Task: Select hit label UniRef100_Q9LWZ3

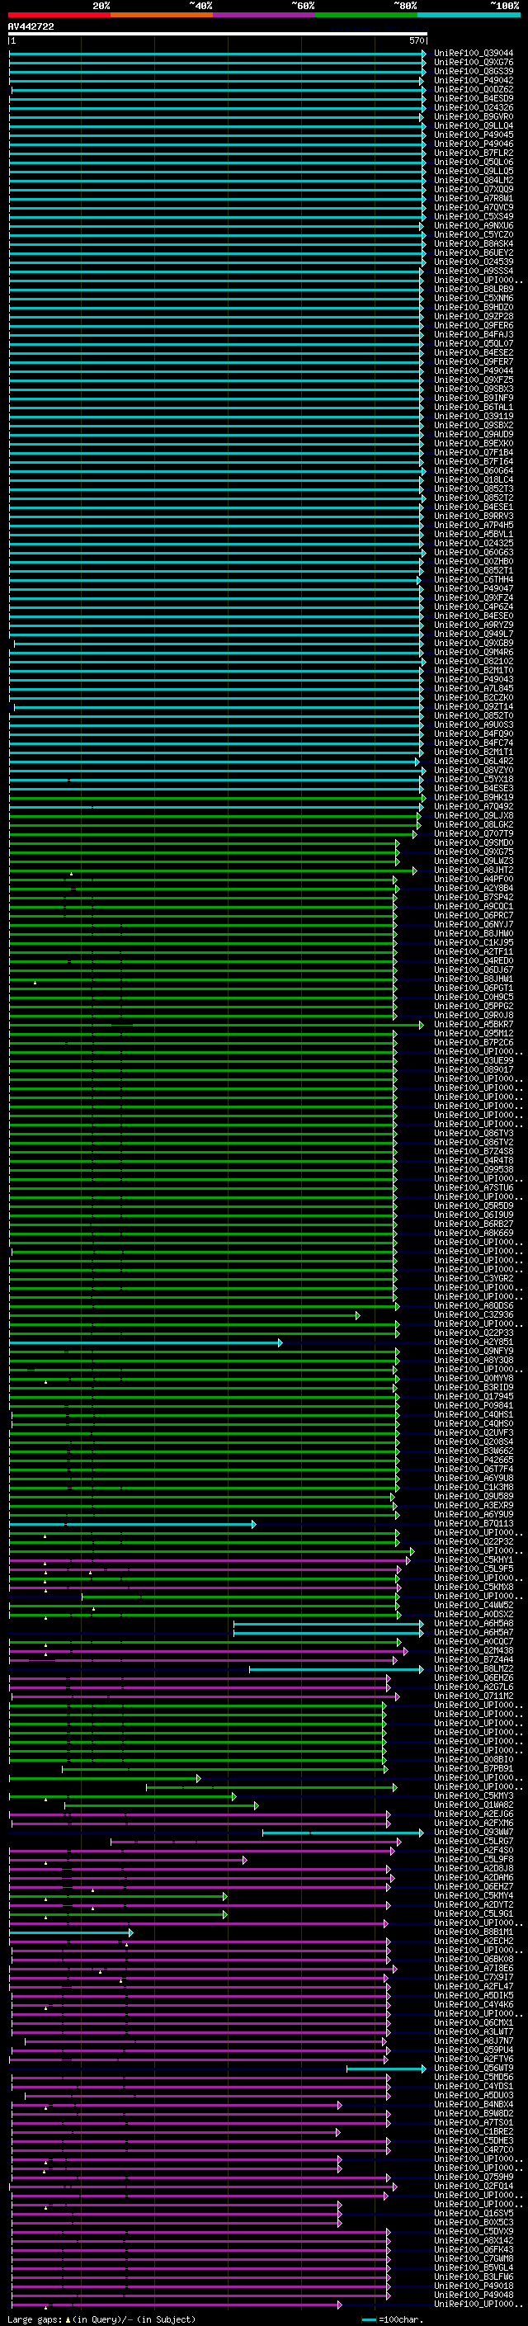Action: tap(473, 861)
